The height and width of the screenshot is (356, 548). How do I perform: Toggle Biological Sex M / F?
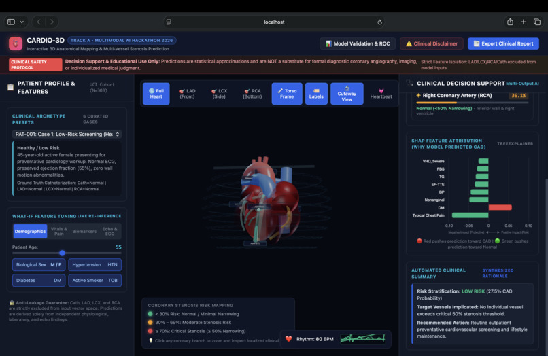tap(39, 265)
